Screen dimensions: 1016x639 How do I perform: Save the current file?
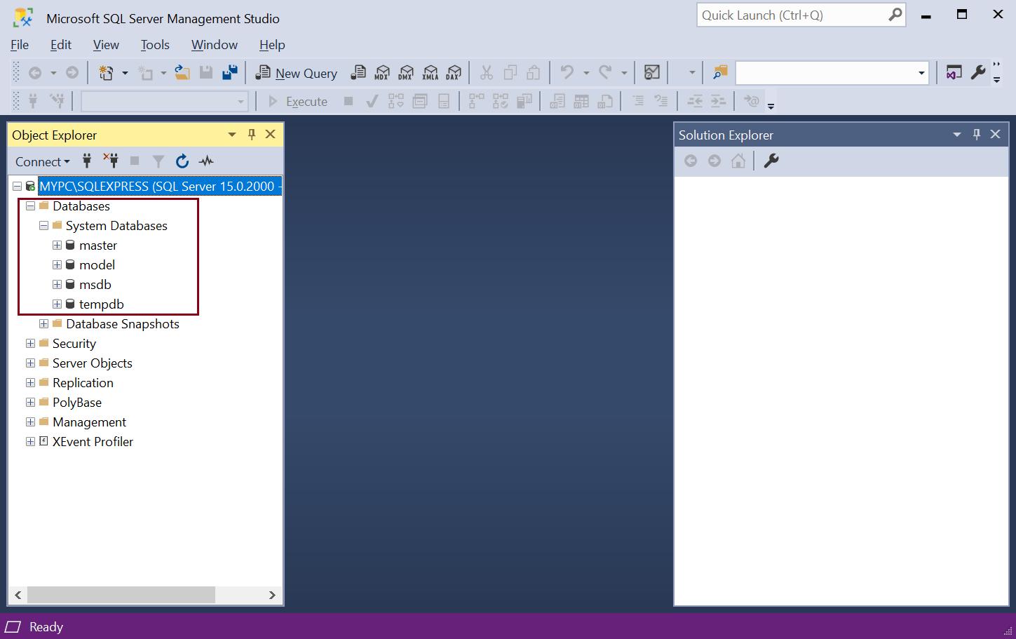[206, 72]
